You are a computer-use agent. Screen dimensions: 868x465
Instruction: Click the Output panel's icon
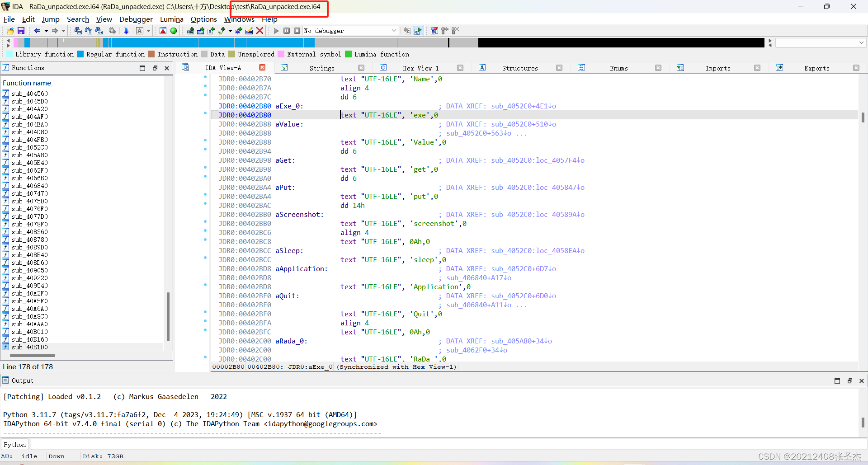click(5, 380)
